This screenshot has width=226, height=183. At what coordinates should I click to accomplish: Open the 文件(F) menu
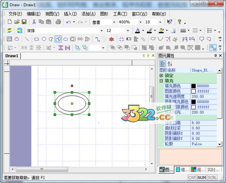15,14
